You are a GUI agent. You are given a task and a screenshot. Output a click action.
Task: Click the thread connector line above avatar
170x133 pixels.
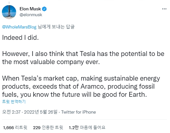click(9, 3)
